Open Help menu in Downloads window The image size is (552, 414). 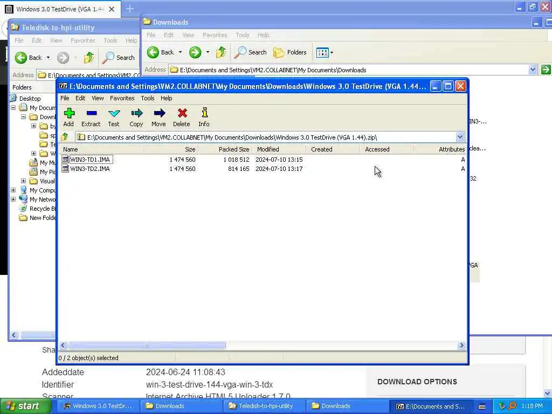(x=263, y=35)
